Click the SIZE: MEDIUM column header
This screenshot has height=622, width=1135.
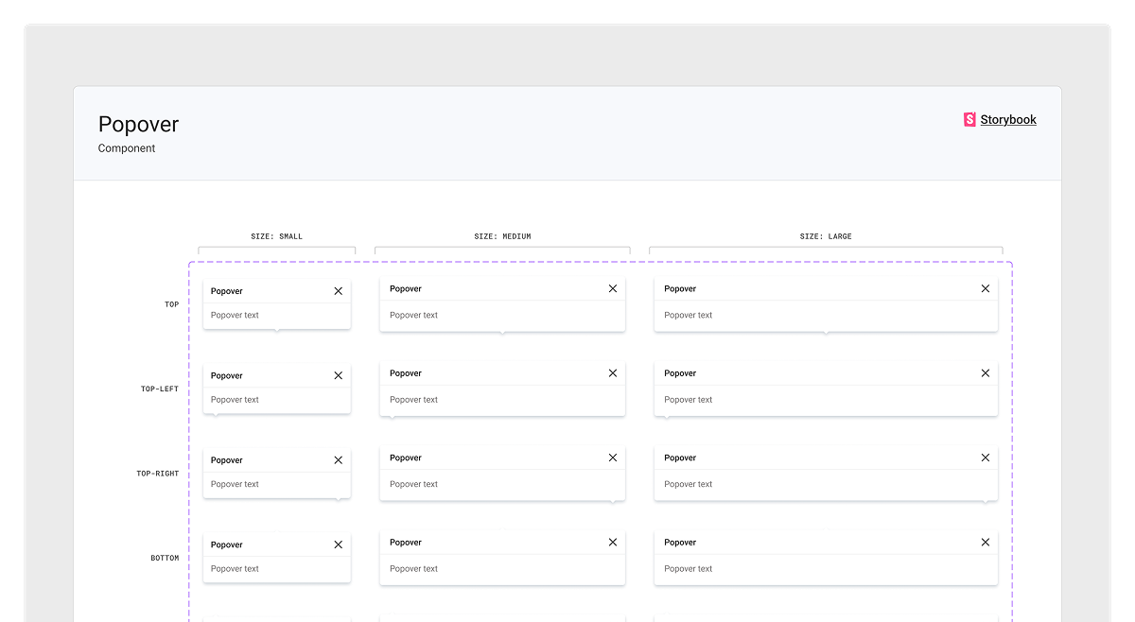click(502, 236)
